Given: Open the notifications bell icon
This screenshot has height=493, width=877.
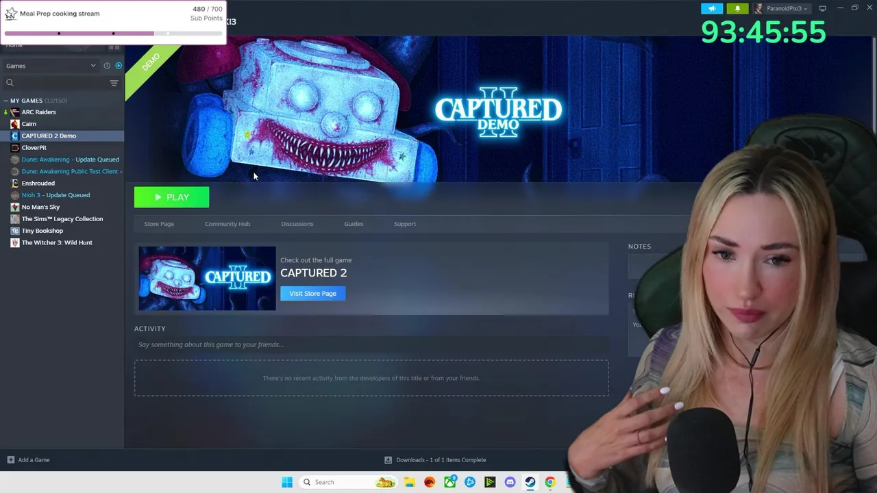Looking at the screenshot, I should tap(737, 8).
